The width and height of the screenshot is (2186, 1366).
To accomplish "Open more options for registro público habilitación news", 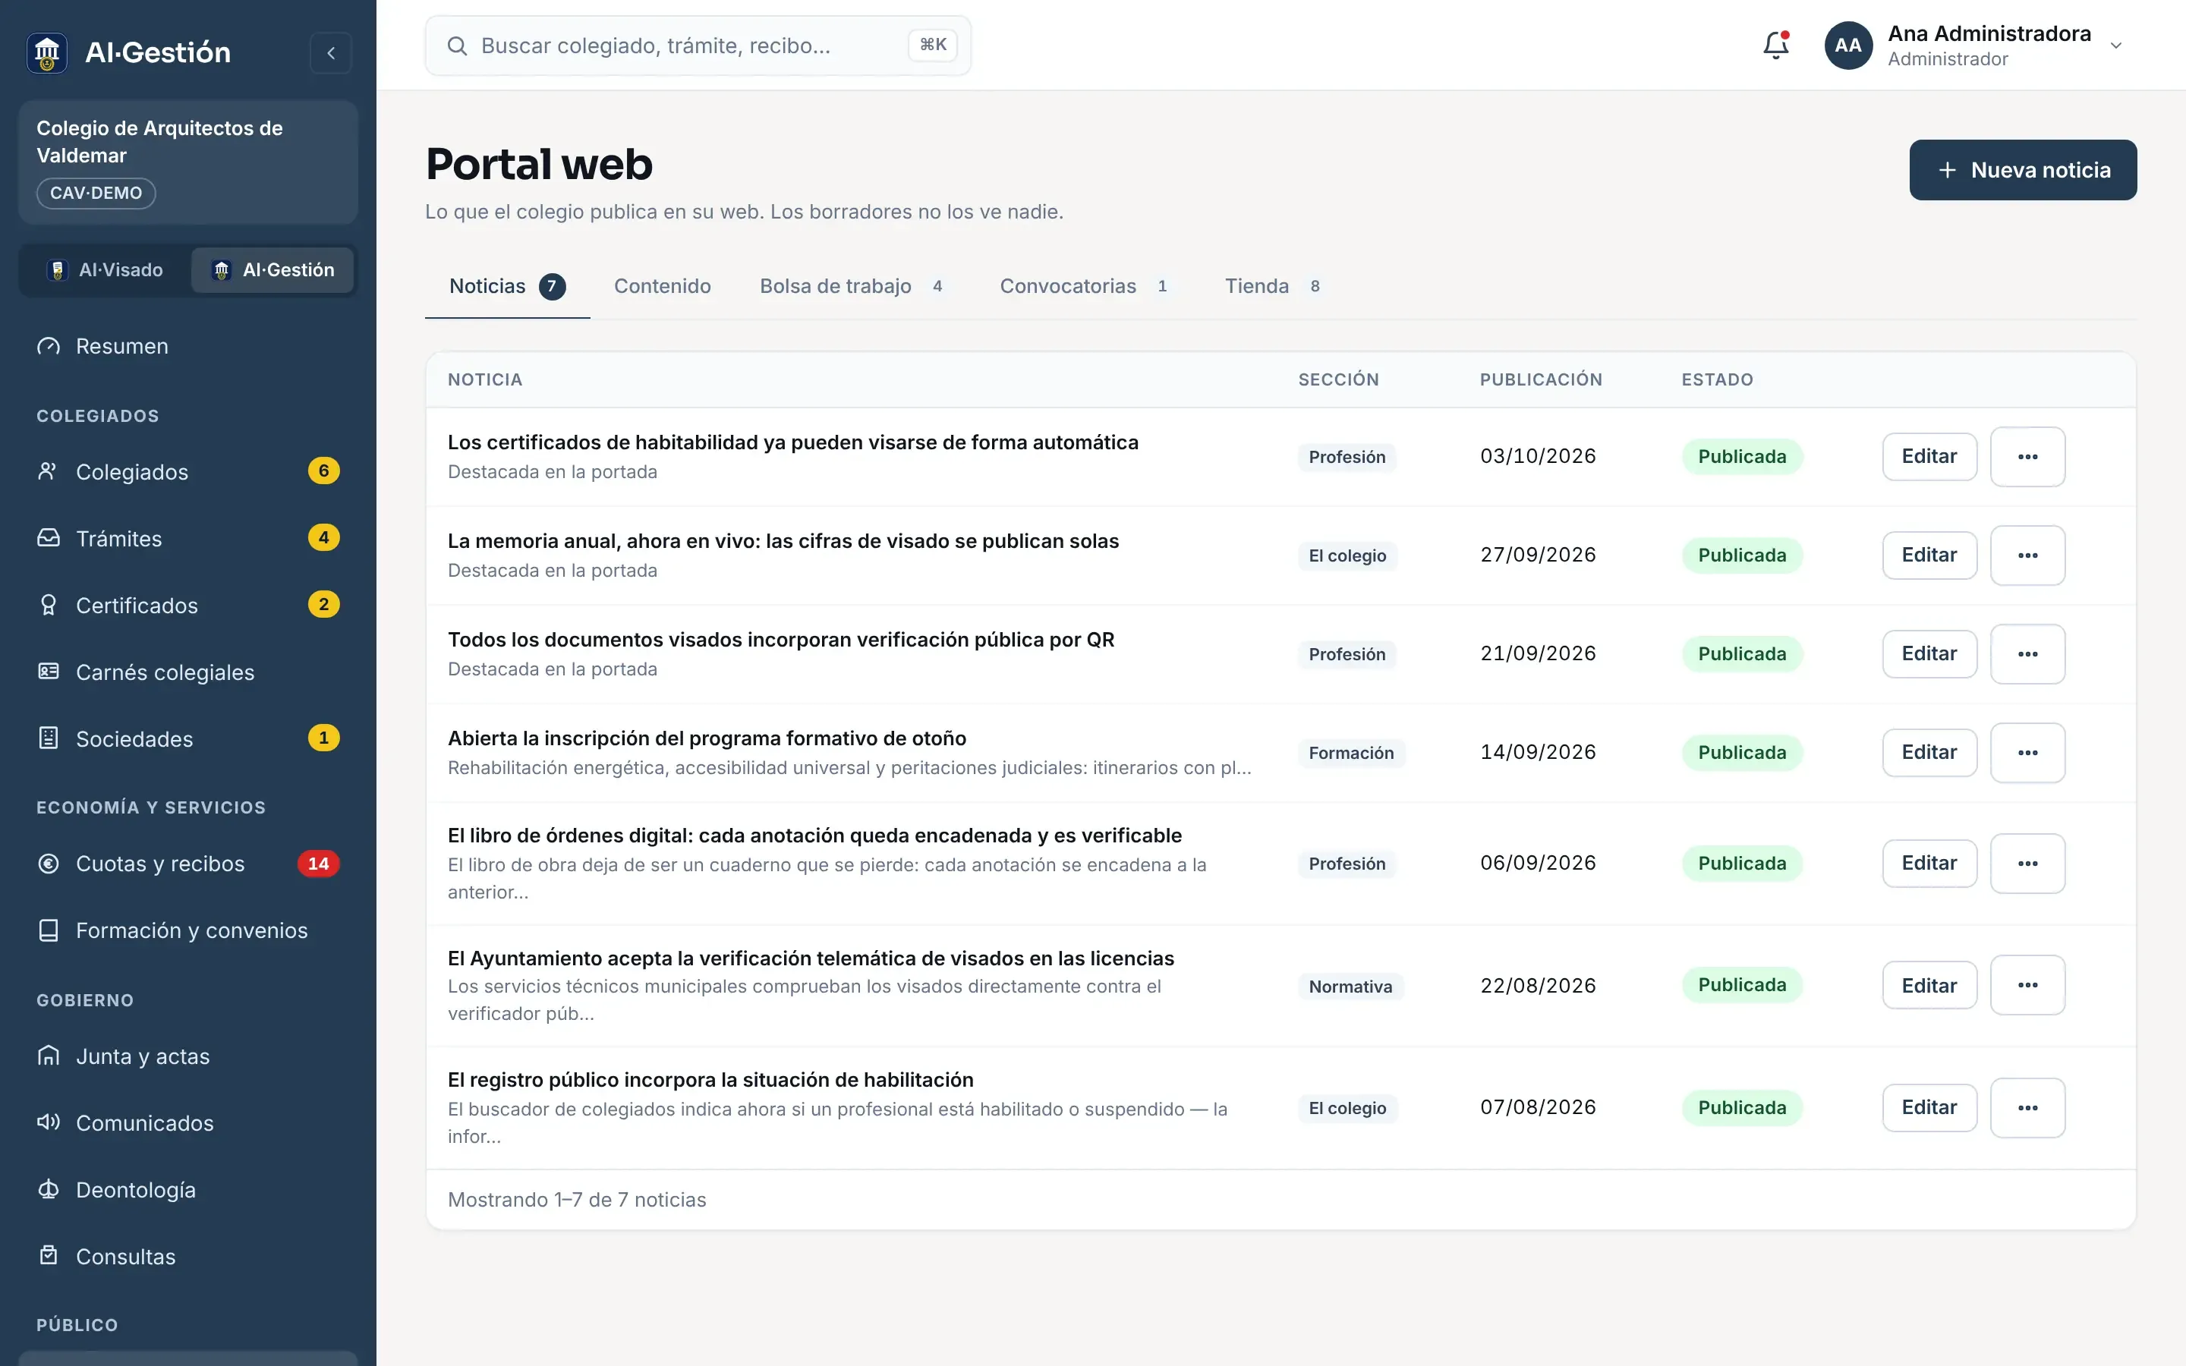I will pyautogui.click(x=2027, y=1108).
